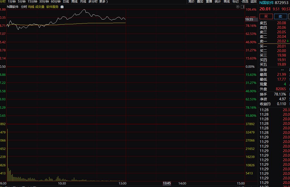Open the 统计 statistics tool

click(218, 2)
